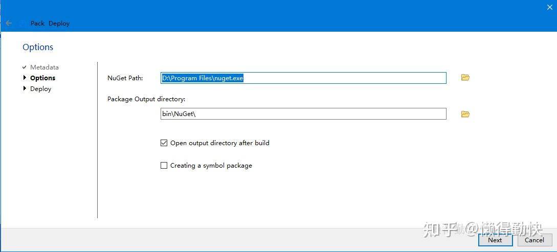Click the Next button
This screenshot has height=252, width=557.
pos(495,240)
